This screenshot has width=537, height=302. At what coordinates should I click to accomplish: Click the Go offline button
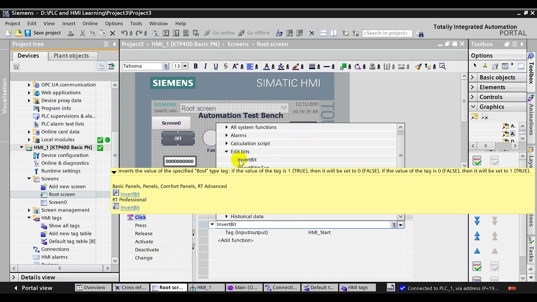point(254,33)
